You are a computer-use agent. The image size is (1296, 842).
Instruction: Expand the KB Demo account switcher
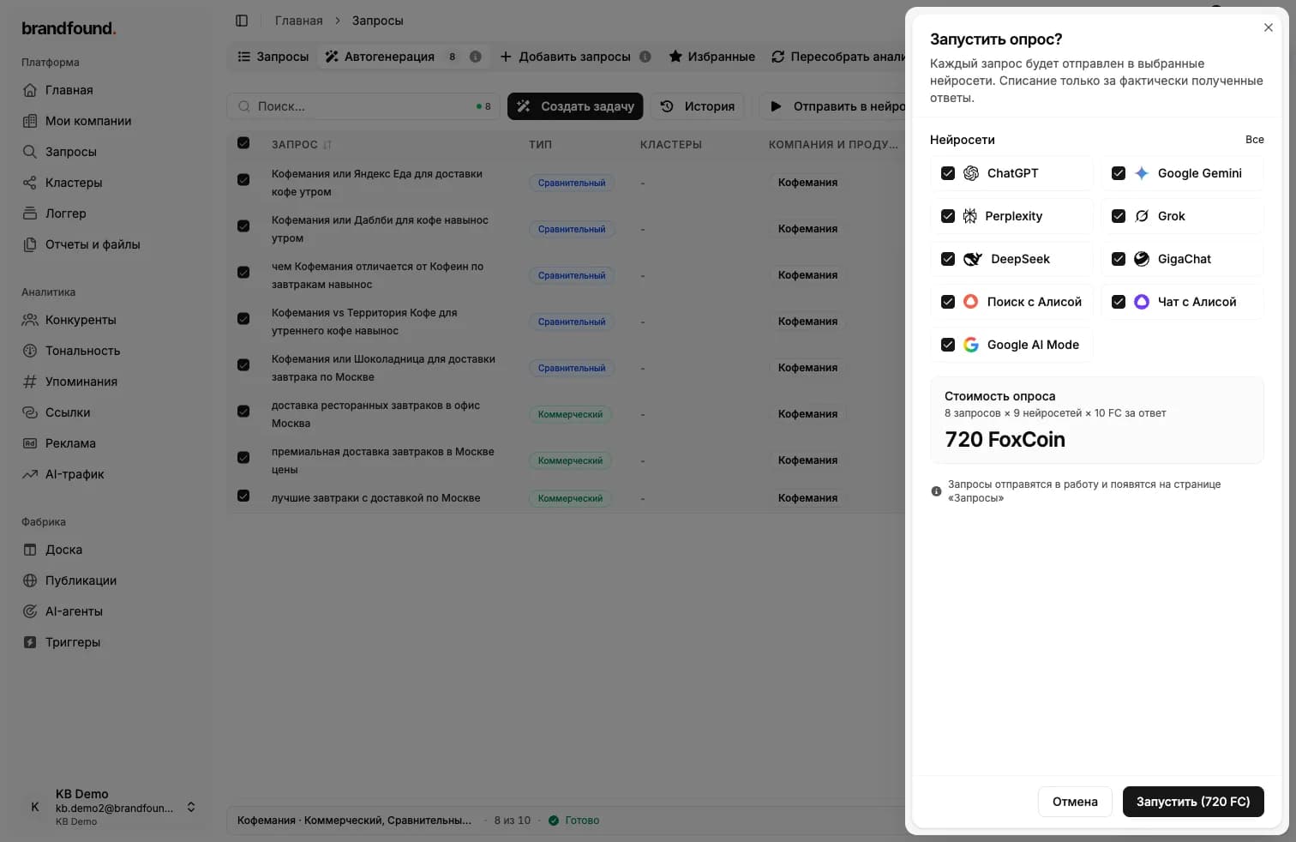pos(191,807)
